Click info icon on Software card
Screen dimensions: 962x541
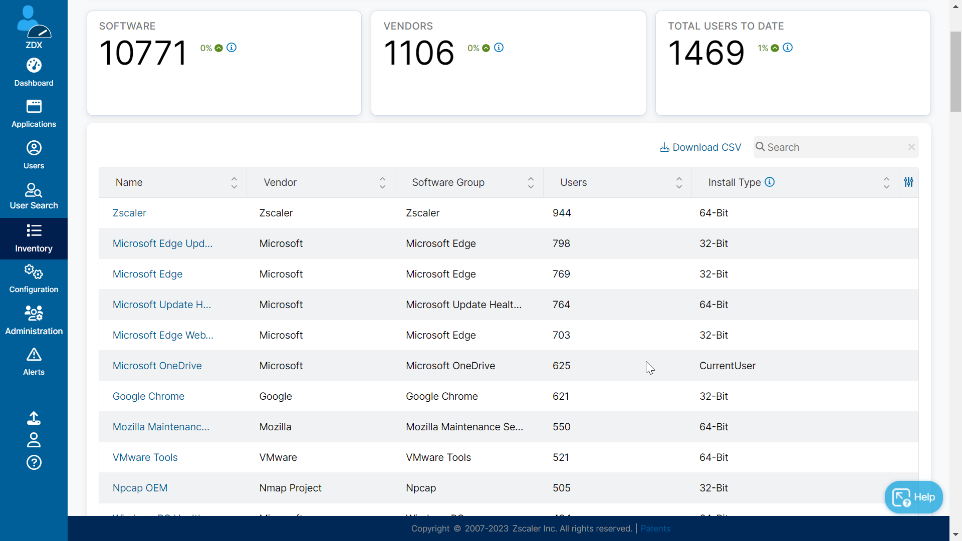coord(231,48)
